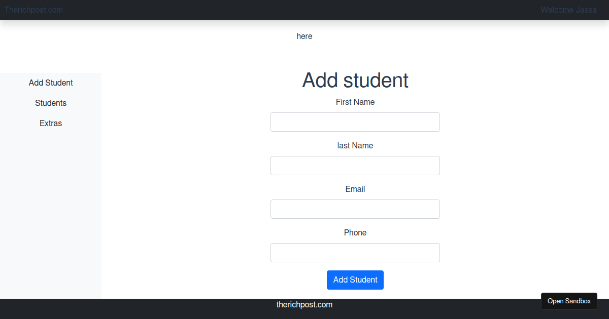Click the Open Sandbox button
Image resolution: width=609 pixels, height=319 pixels.
[x=569, y=301]
